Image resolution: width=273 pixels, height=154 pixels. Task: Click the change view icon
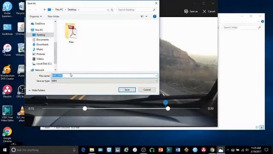pyautogui.click(x=142, y=16)
